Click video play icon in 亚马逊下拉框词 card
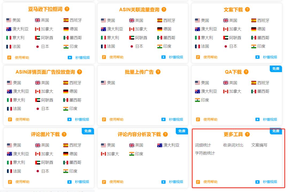Image resolution: width=289 pixels, height=192 pixels. coord(70,58)
